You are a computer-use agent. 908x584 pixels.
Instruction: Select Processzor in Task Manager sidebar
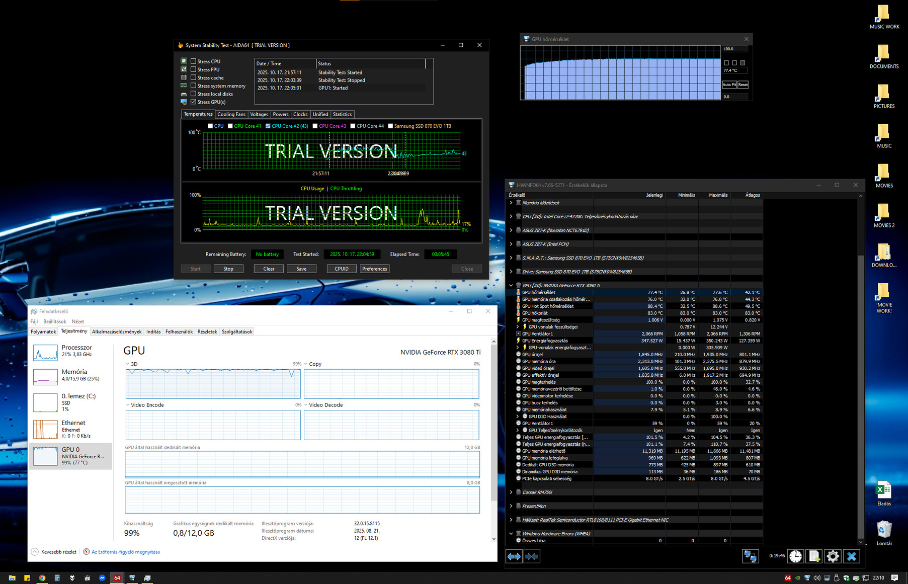click(70, 352)
